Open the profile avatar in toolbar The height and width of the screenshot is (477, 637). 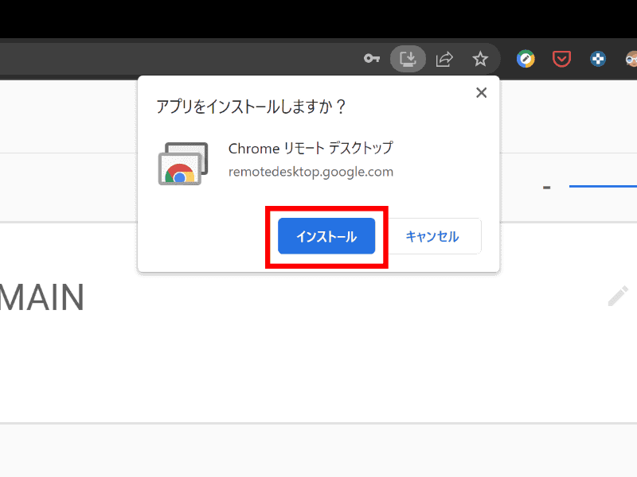click(631, 59)
